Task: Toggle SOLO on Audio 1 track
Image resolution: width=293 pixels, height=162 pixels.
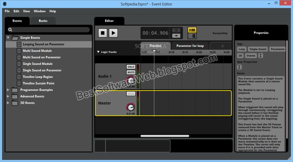Action: [131, 67]
